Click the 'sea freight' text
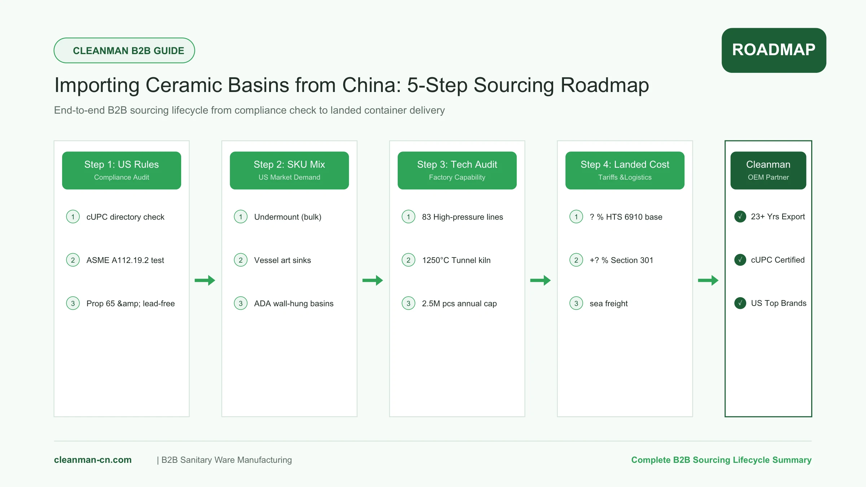Viewport: 866px width, 487px height. (x=609, y=303)
